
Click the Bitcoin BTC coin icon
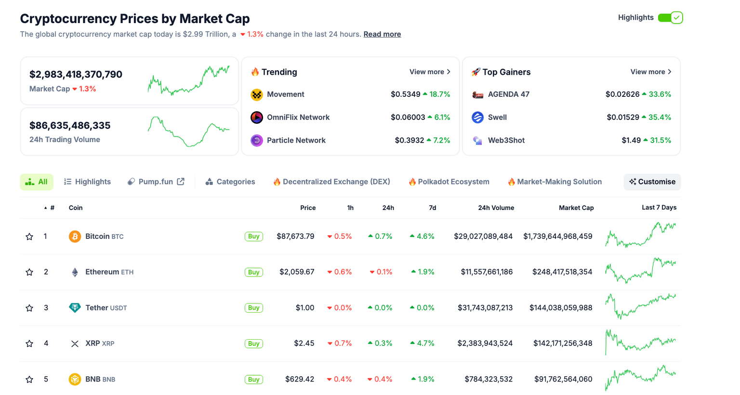pyautogui.click(x=75, y=237)
